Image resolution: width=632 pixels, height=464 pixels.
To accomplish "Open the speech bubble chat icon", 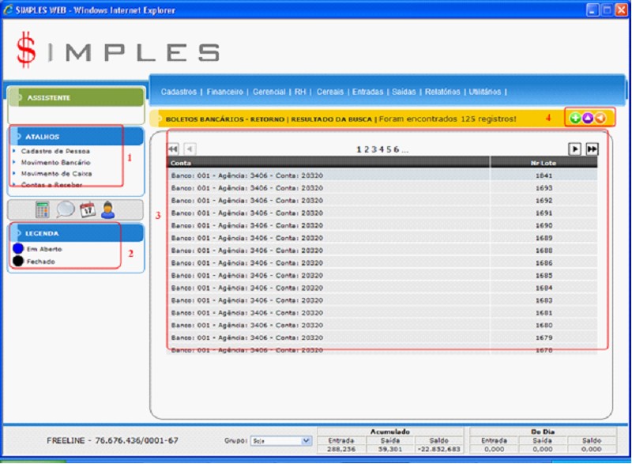I will (x=66, y=209).
